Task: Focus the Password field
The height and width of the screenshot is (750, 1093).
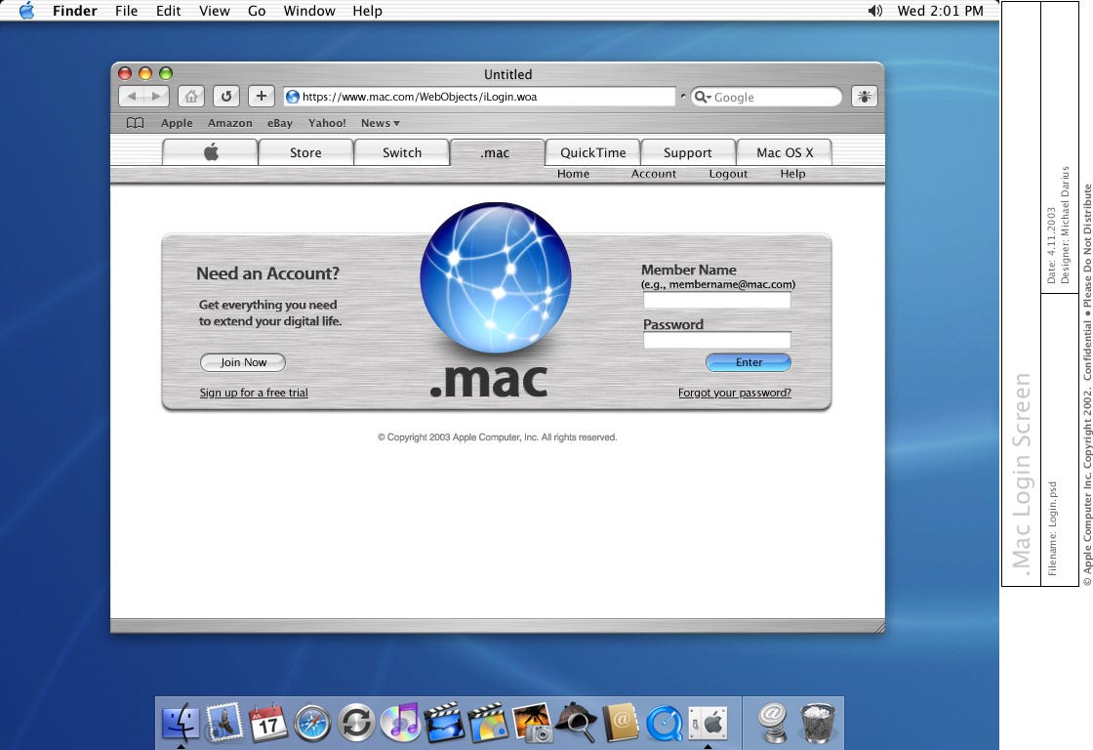Action: coord(717,340)
